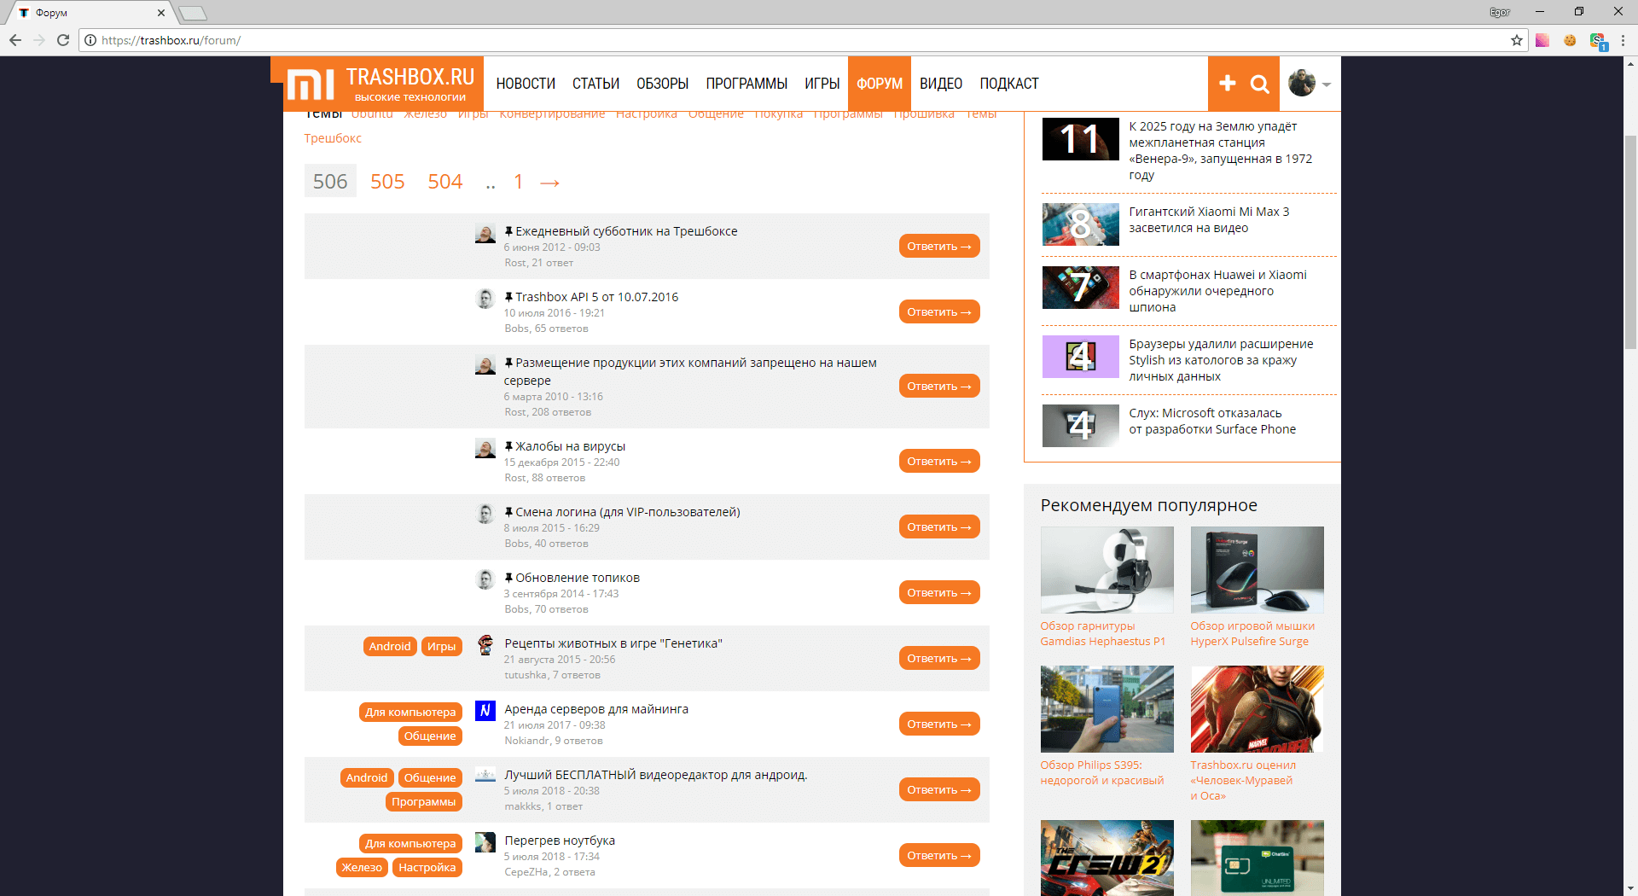
Task: Select the Android tag on Генетика topic
Action: pyautogui.click(x=390, y=647)
